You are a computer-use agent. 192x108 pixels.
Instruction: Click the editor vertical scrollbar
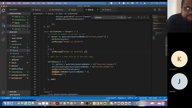coord(166,46)
